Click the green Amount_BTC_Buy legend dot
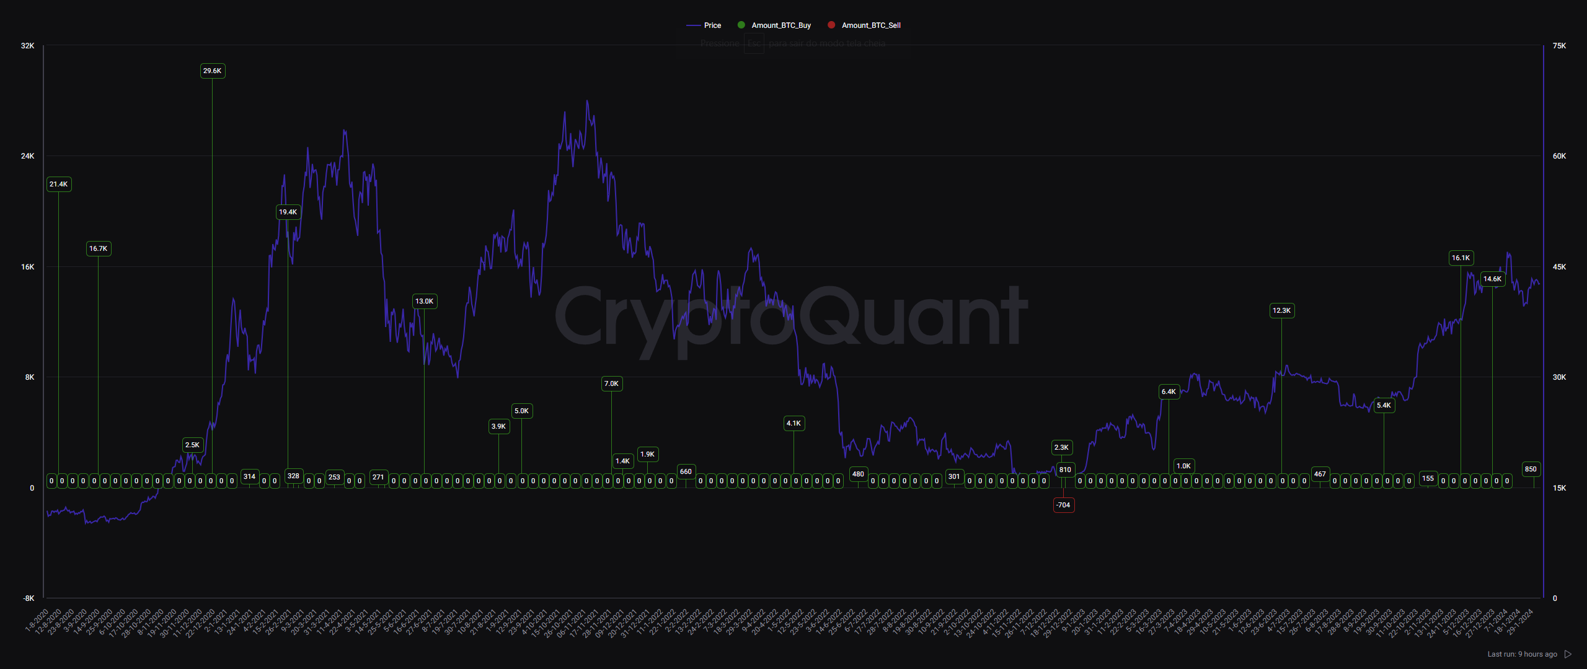 click(741, 25)
